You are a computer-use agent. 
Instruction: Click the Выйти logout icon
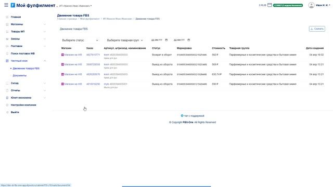[7, 112]
